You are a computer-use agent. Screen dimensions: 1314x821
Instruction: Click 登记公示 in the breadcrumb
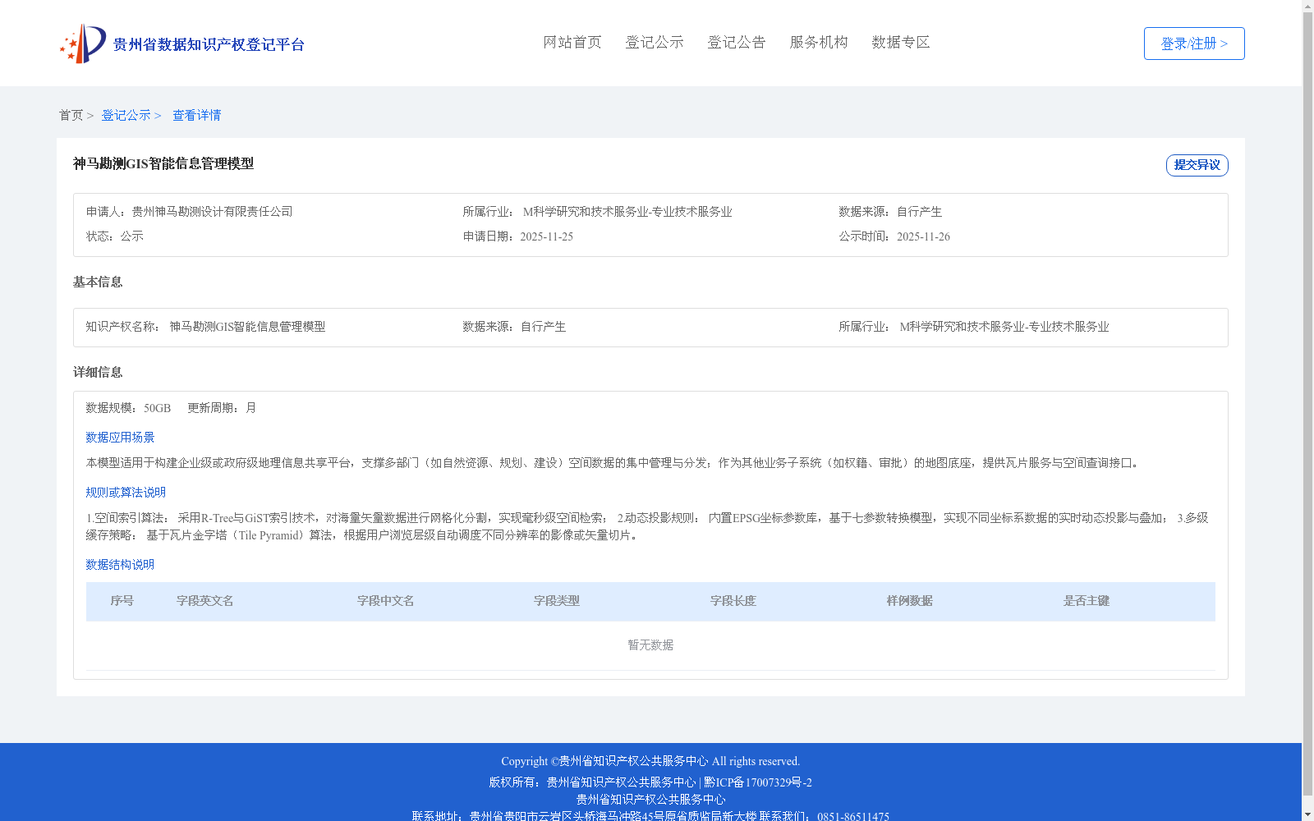click(126, 115)
